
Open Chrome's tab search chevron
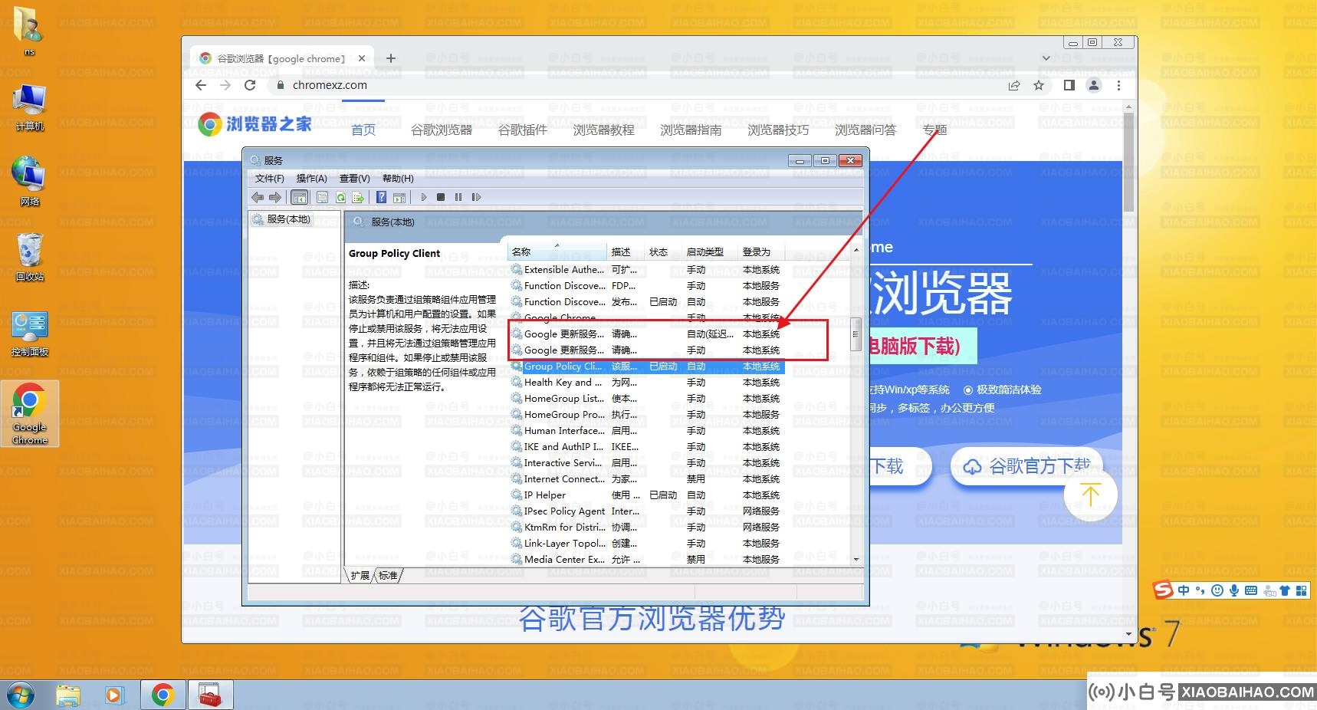click(1046, 58)
